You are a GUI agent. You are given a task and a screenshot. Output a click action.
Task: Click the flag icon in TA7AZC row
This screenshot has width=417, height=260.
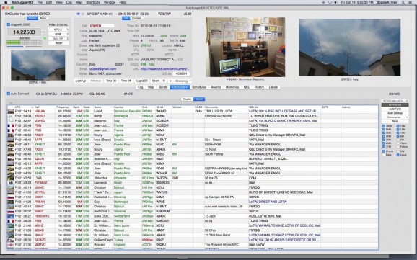(x=11, y=240)
